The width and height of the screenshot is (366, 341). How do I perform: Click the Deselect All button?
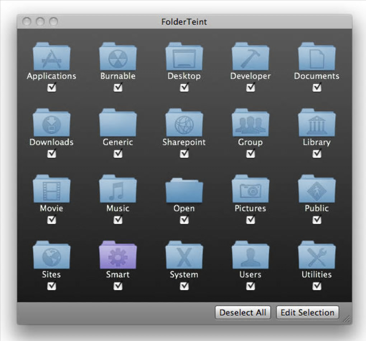243,313
